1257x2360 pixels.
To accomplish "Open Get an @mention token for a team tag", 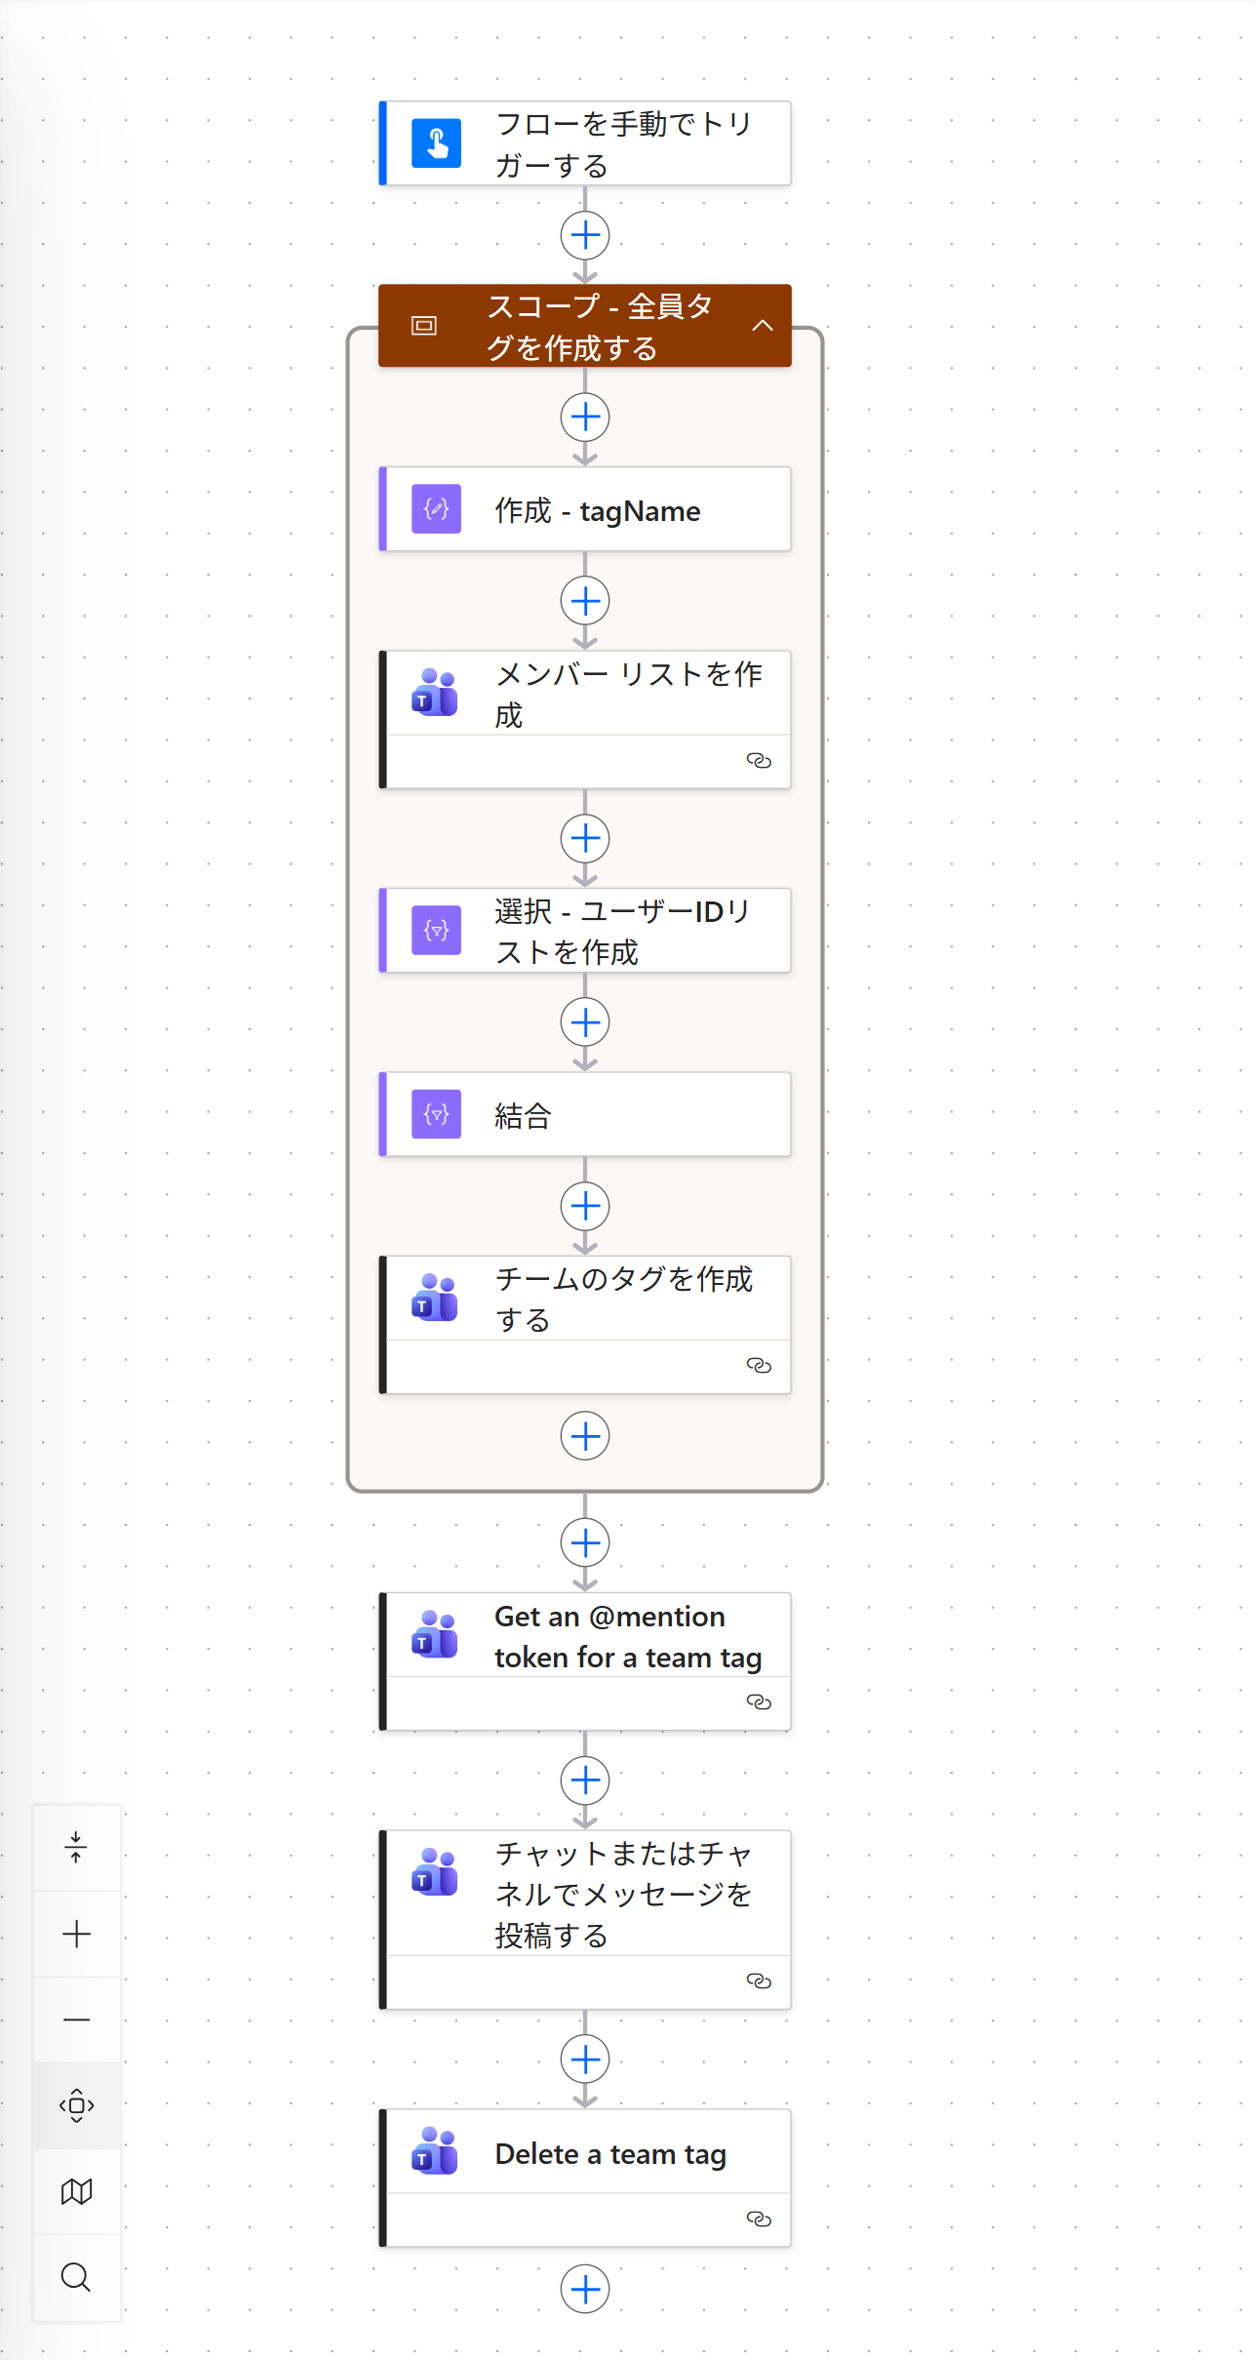I will coord(627,1637).
